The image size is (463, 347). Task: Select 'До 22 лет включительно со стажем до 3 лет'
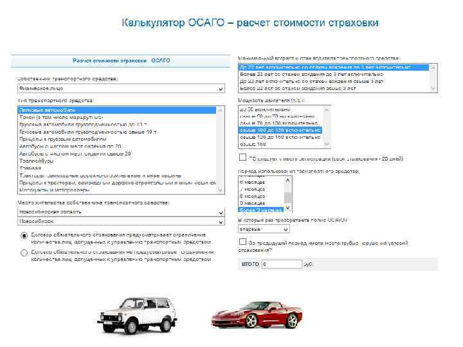[x=334, y=67]
